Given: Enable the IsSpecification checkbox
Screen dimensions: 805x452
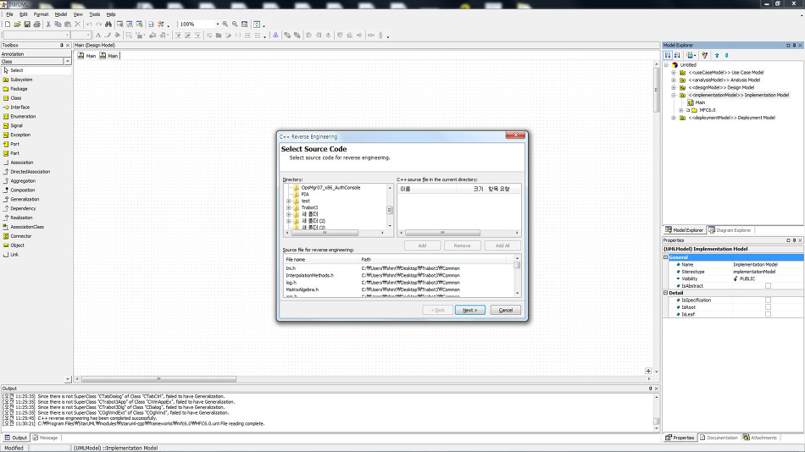Looking at the screenshot, I should click(x=768, y=300).
